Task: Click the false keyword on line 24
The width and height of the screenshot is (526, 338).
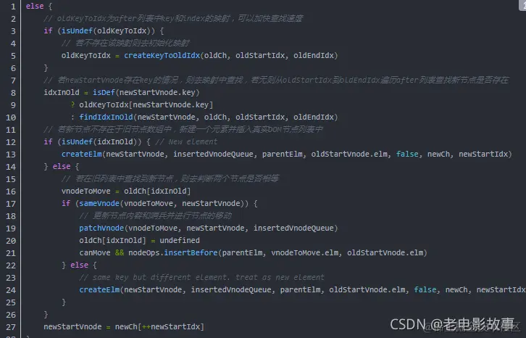Action: 425,289
